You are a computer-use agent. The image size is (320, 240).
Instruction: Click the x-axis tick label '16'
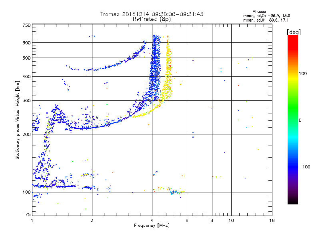tap(272, 220)
